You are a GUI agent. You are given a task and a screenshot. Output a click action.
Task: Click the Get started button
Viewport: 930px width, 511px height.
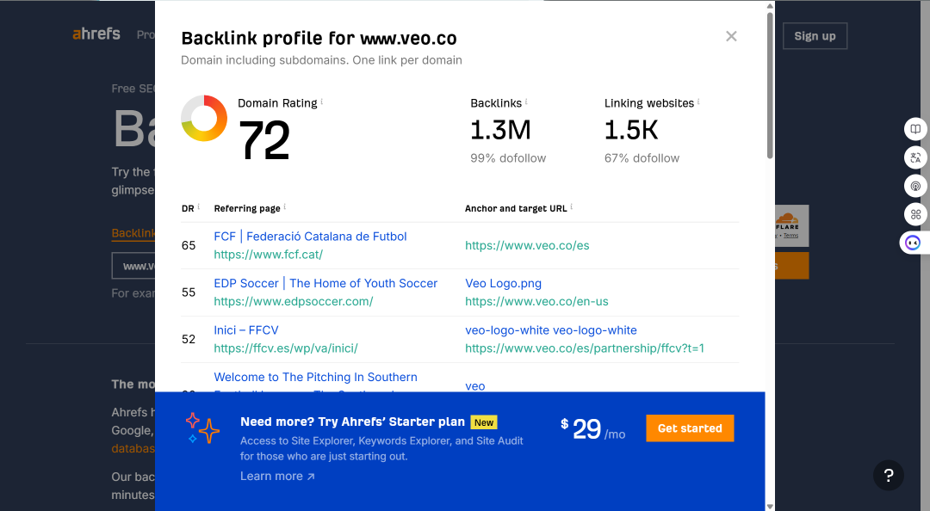690,428
